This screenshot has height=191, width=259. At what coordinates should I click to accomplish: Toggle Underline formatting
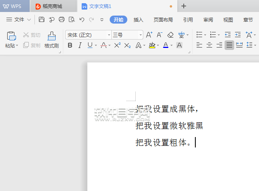pyautogui.click(x=90, y=45)
